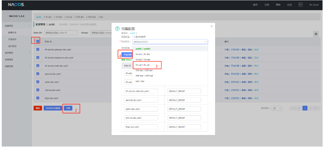Click the red 删除 button below table
Screen dimensions: 324x148
click(38, 108)
